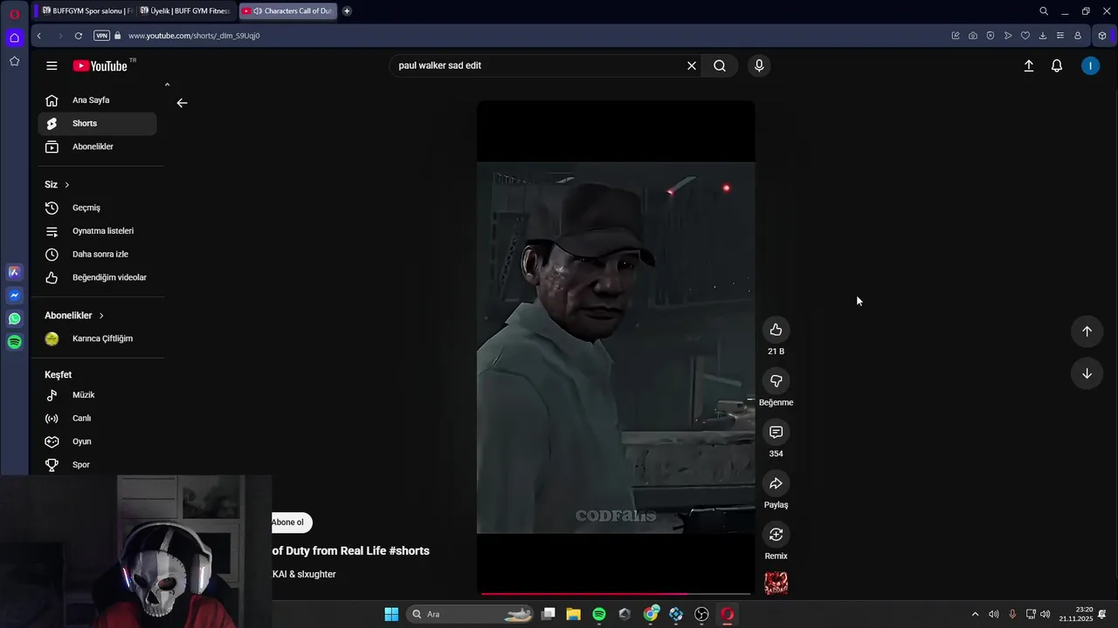1118x628 pixels.
Task: Like the Short (21 B)
Action: coord(776,330)
